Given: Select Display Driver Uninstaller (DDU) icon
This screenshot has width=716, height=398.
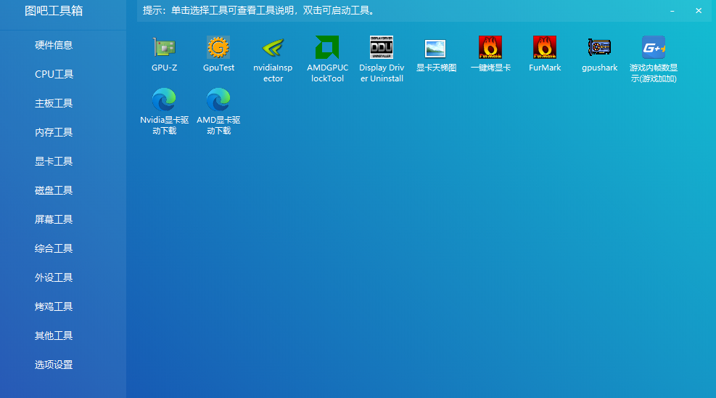Looking at the screenshot, I should [382, 47].
